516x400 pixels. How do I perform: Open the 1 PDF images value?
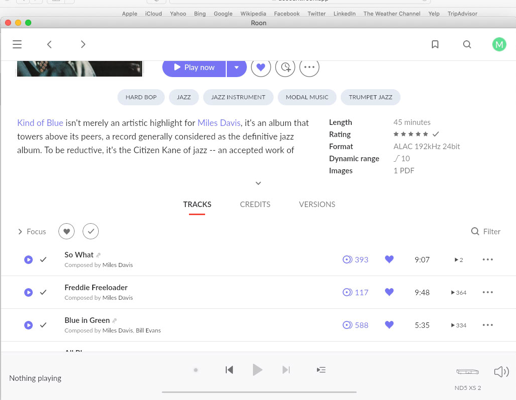tap(404, 171)
